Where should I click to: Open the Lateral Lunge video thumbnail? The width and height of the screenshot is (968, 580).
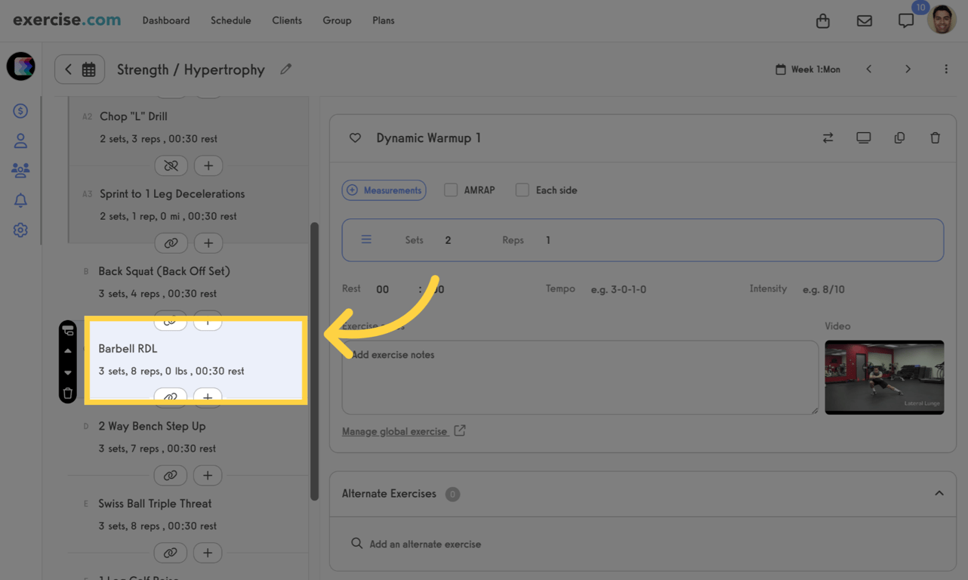pyautogui.click(x=884, y=378)
